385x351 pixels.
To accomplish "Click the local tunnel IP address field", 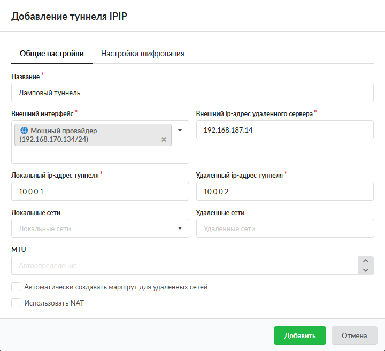I will (100, 191).
